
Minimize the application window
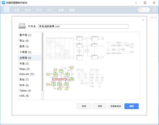tap(136, 3)
